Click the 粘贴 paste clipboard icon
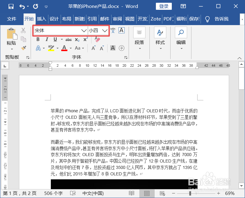The image size is (245, 198). pyautogui.click(x=12, y=34)
